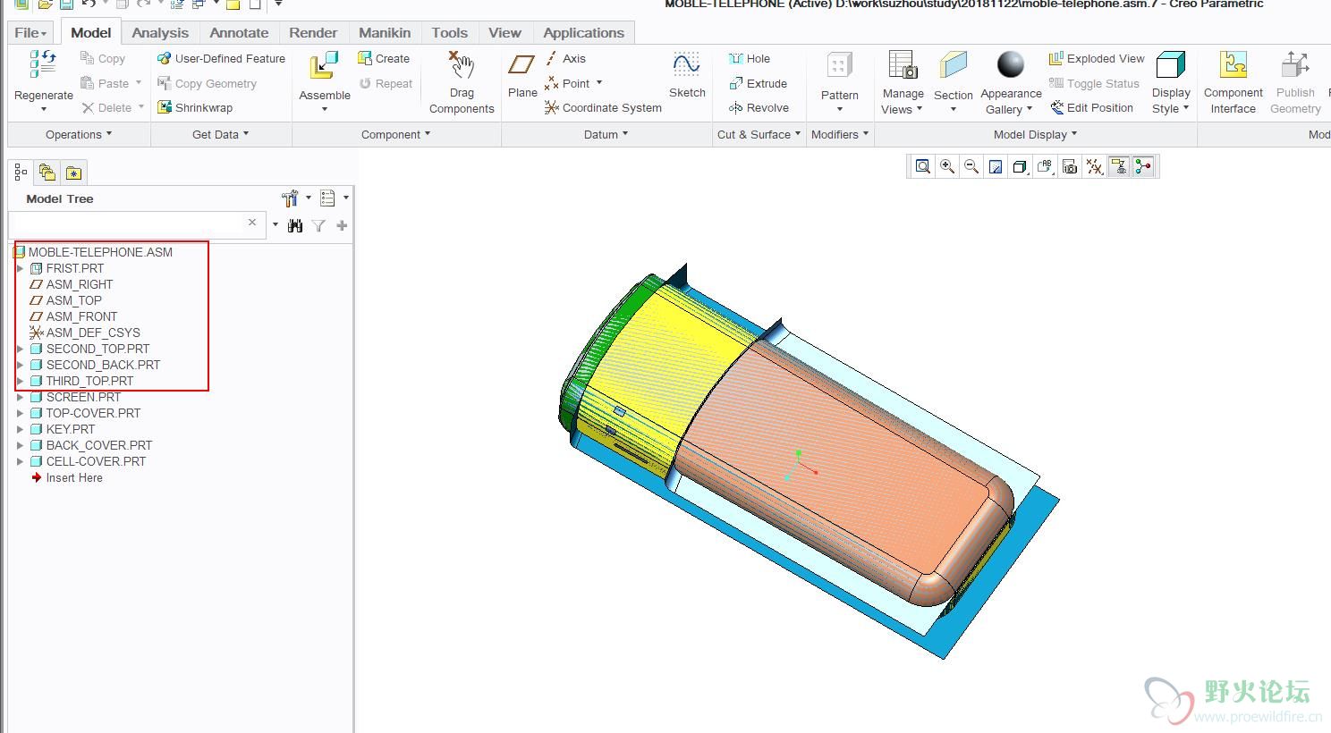Click the Create component button
1331x733 pixels.
(384, 58)
